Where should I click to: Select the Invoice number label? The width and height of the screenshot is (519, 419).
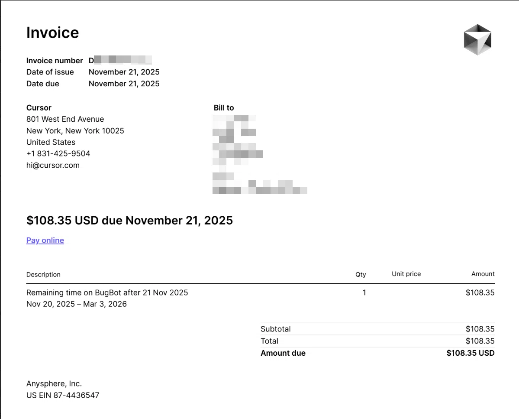click(55, 61)
